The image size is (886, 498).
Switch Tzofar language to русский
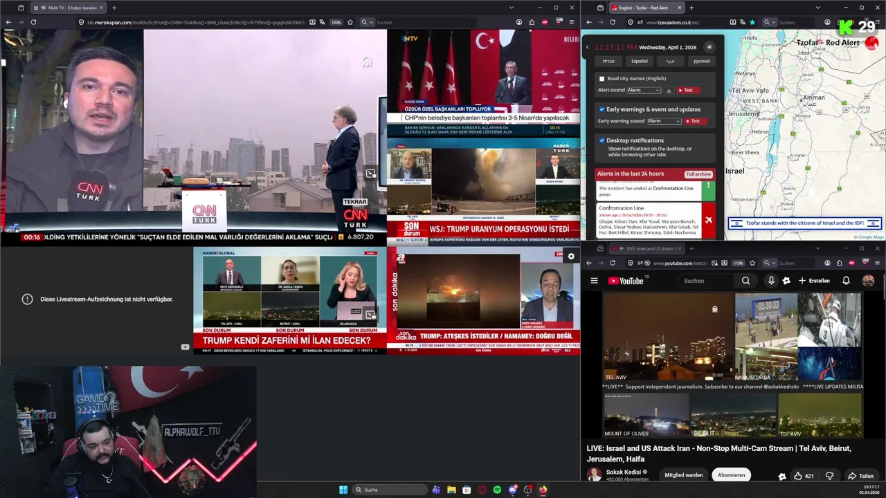[x=701, y=61]
